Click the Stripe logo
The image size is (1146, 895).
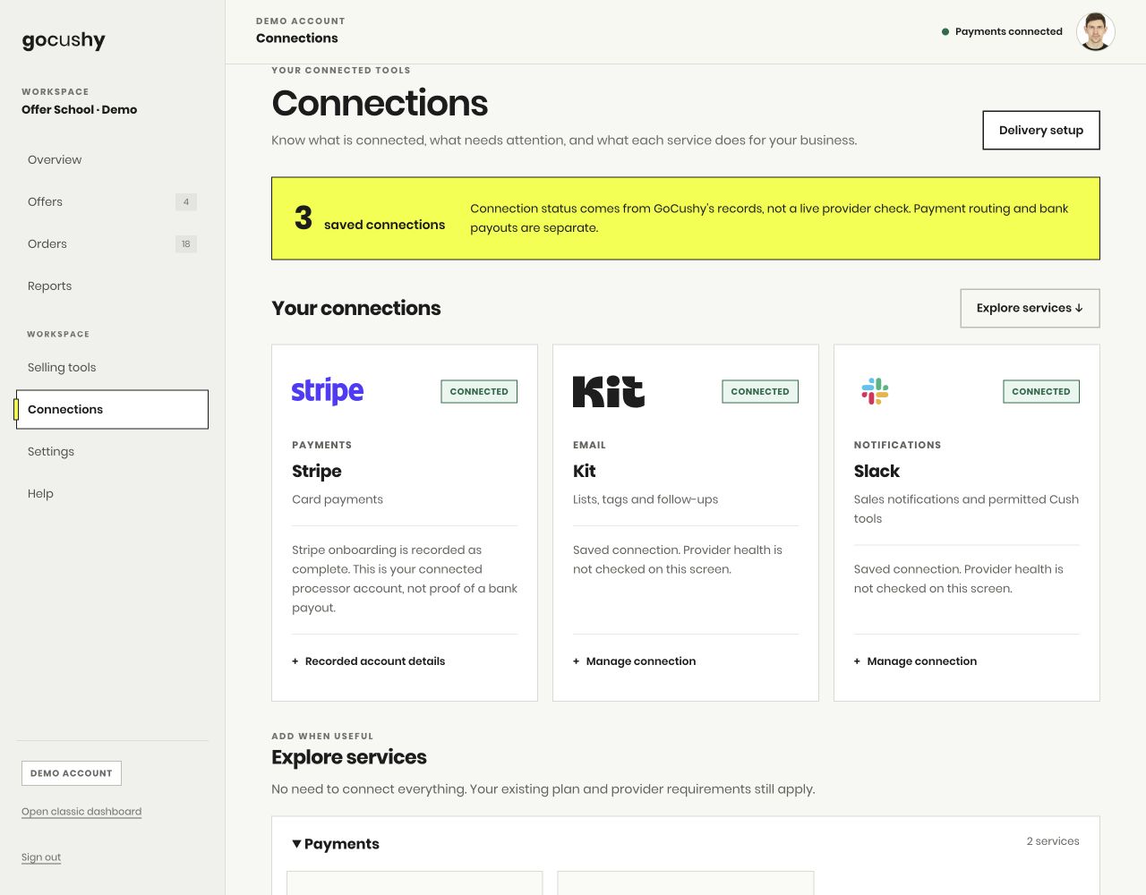(328, 391)
